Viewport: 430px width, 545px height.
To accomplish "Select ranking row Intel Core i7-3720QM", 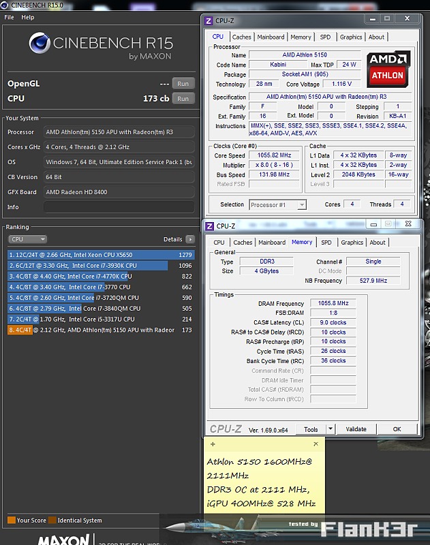I will pyautogui.click(x=100, y=298).
